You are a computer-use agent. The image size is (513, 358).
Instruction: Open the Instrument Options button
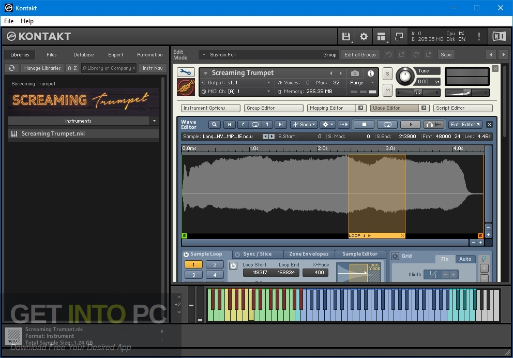click(x=210, y=108)
